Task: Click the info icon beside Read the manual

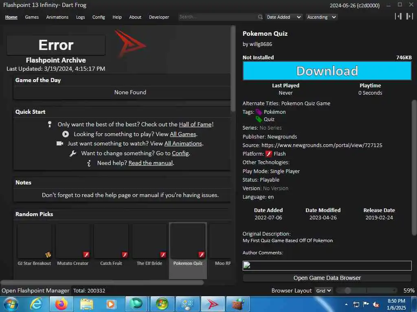Action: pyautogui.click(x=89, y=163)
